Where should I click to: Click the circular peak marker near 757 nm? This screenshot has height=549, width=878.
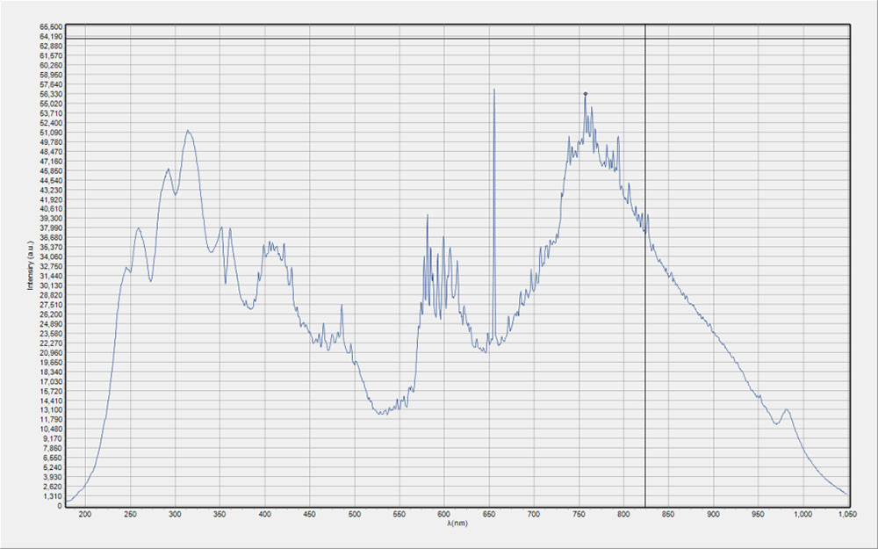click(586, 93)
